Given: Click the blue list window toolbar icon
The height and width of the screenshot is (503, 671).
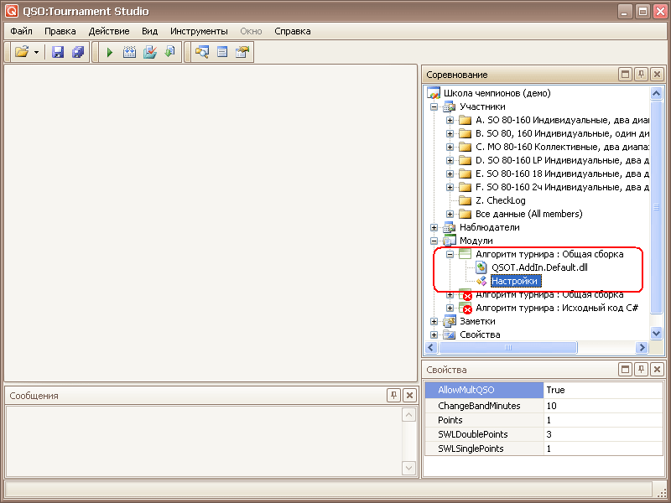Looking at the screenshot, I should click(x=222, y=52).
